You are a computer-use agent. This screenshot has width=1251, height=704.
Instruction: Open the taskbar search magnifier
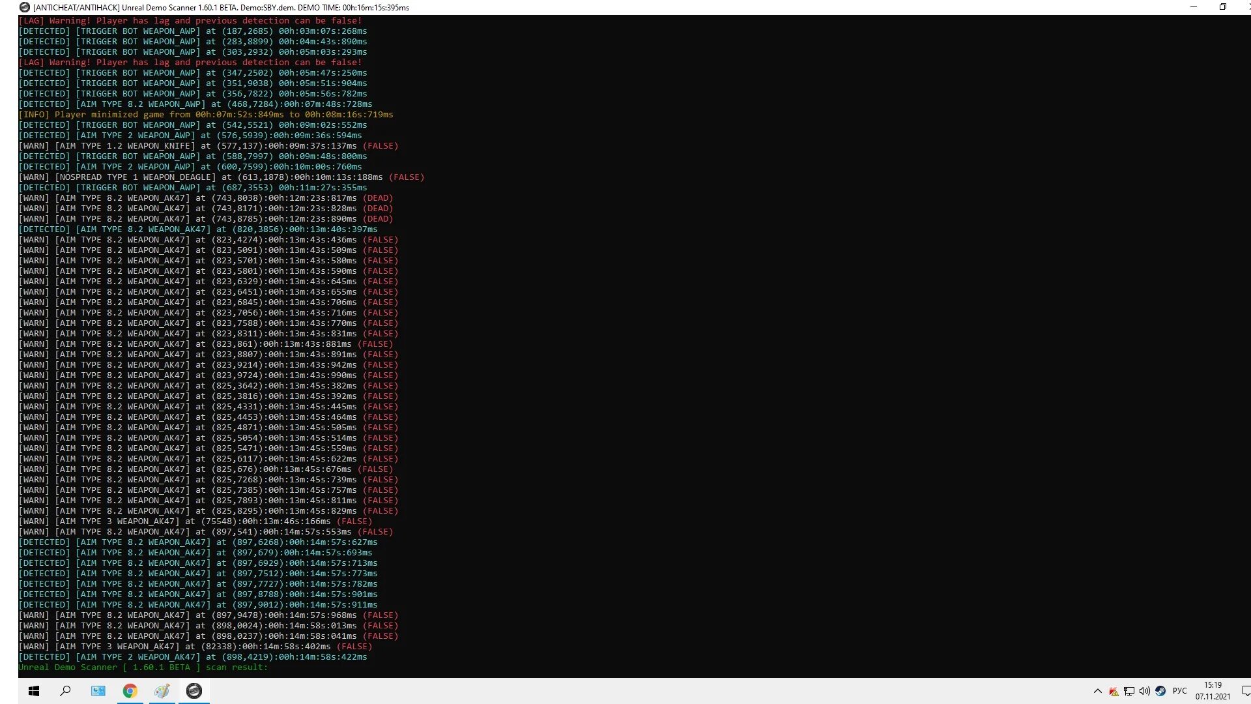point(65,691)
